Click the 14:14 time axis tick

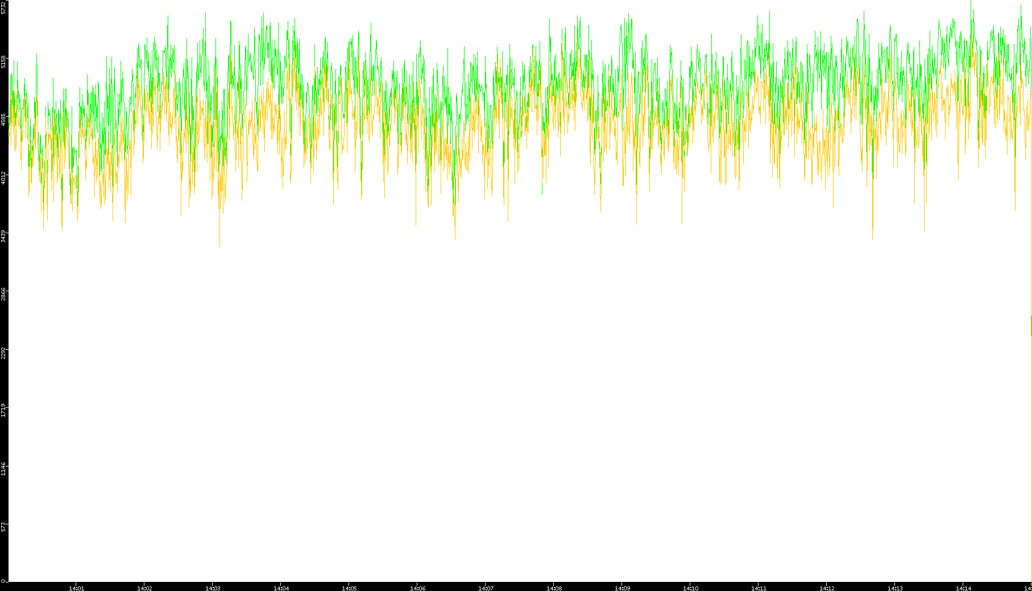(x=963, y=588)
